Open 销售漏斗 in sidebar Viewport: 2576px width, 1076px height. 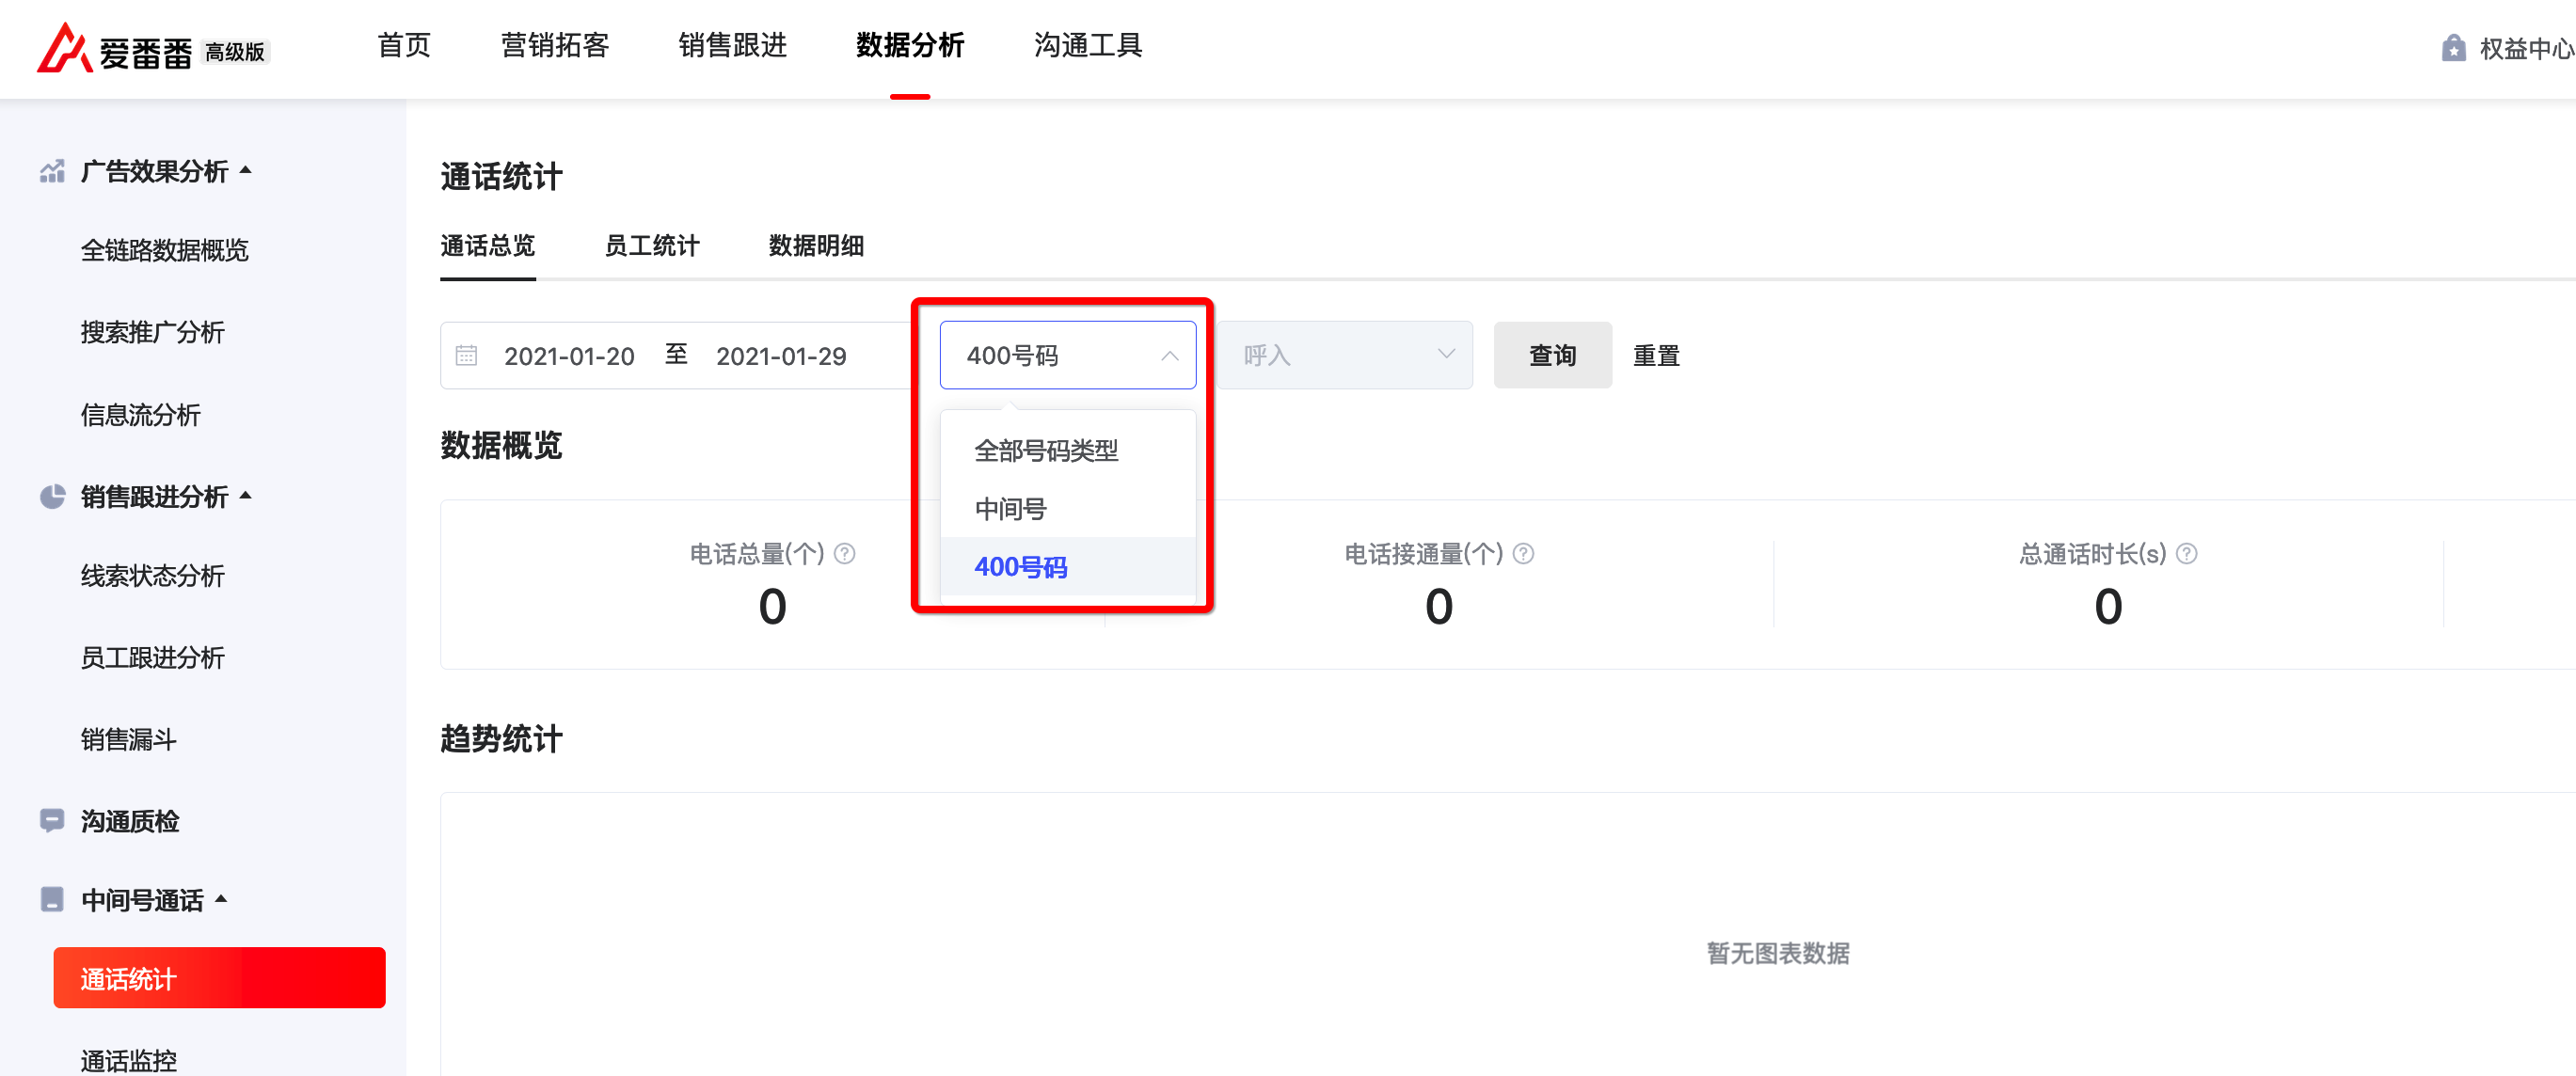128,740
